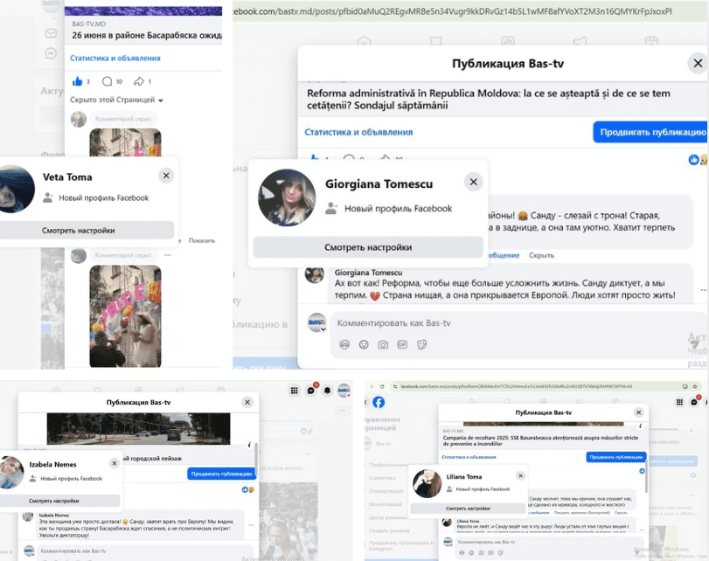Click the Giorgiana Tomescu profile picture on the card

coord(287,197)
